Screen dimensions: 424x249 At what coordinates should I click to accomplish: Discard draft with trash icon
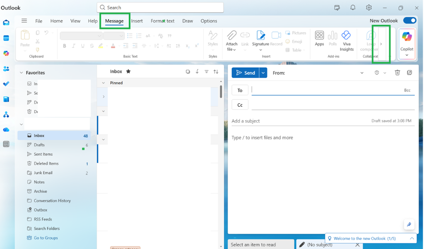click(x=397, y=73)
